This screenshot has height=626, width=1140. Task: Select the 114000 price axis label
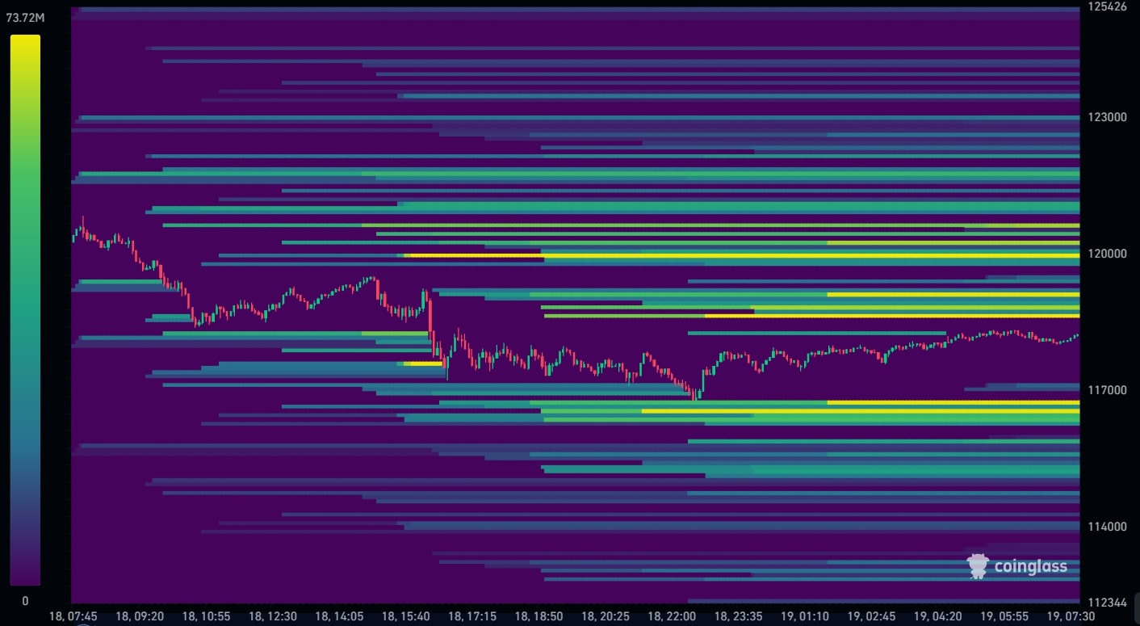1107,527
